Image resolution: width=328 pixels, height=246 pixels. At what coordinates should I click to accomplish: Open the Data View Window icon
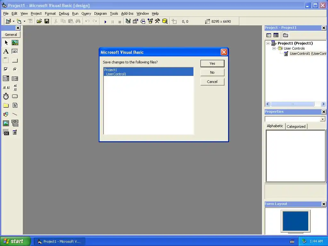[x=165, y=21]
